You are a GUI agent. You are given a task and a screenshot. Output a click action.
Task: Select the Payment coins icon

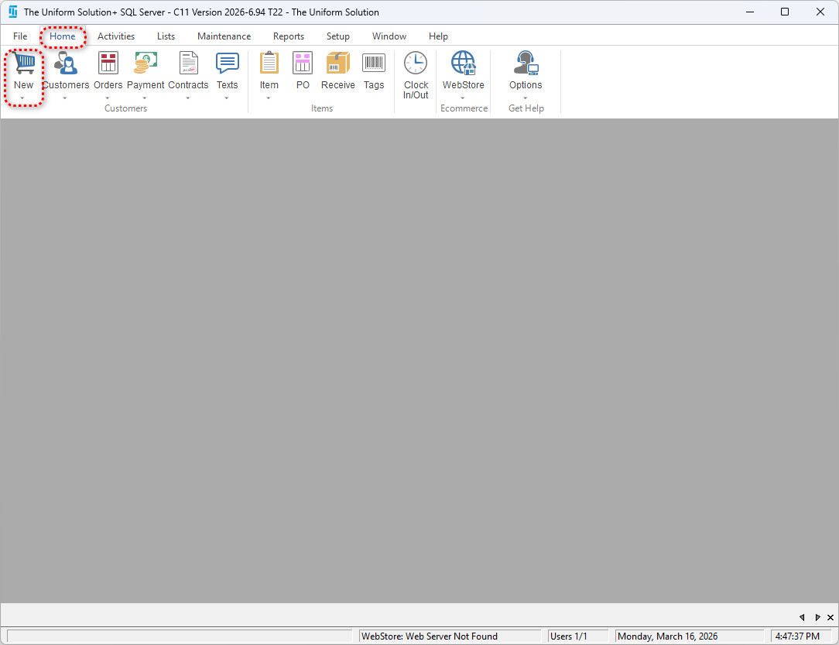[x=146, y=63]
